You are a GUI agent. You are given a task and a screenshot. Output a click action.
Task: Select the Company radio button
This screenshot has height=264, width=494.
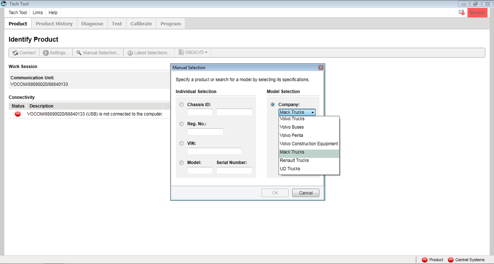[273, 105]
